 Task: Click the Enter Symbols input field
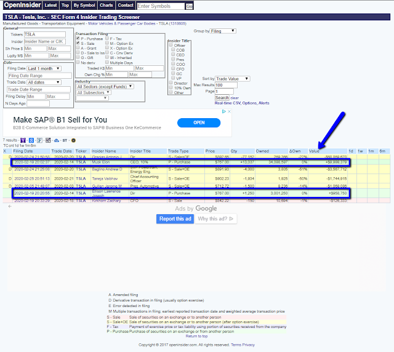pyautogui.click(x=161, y=6)
